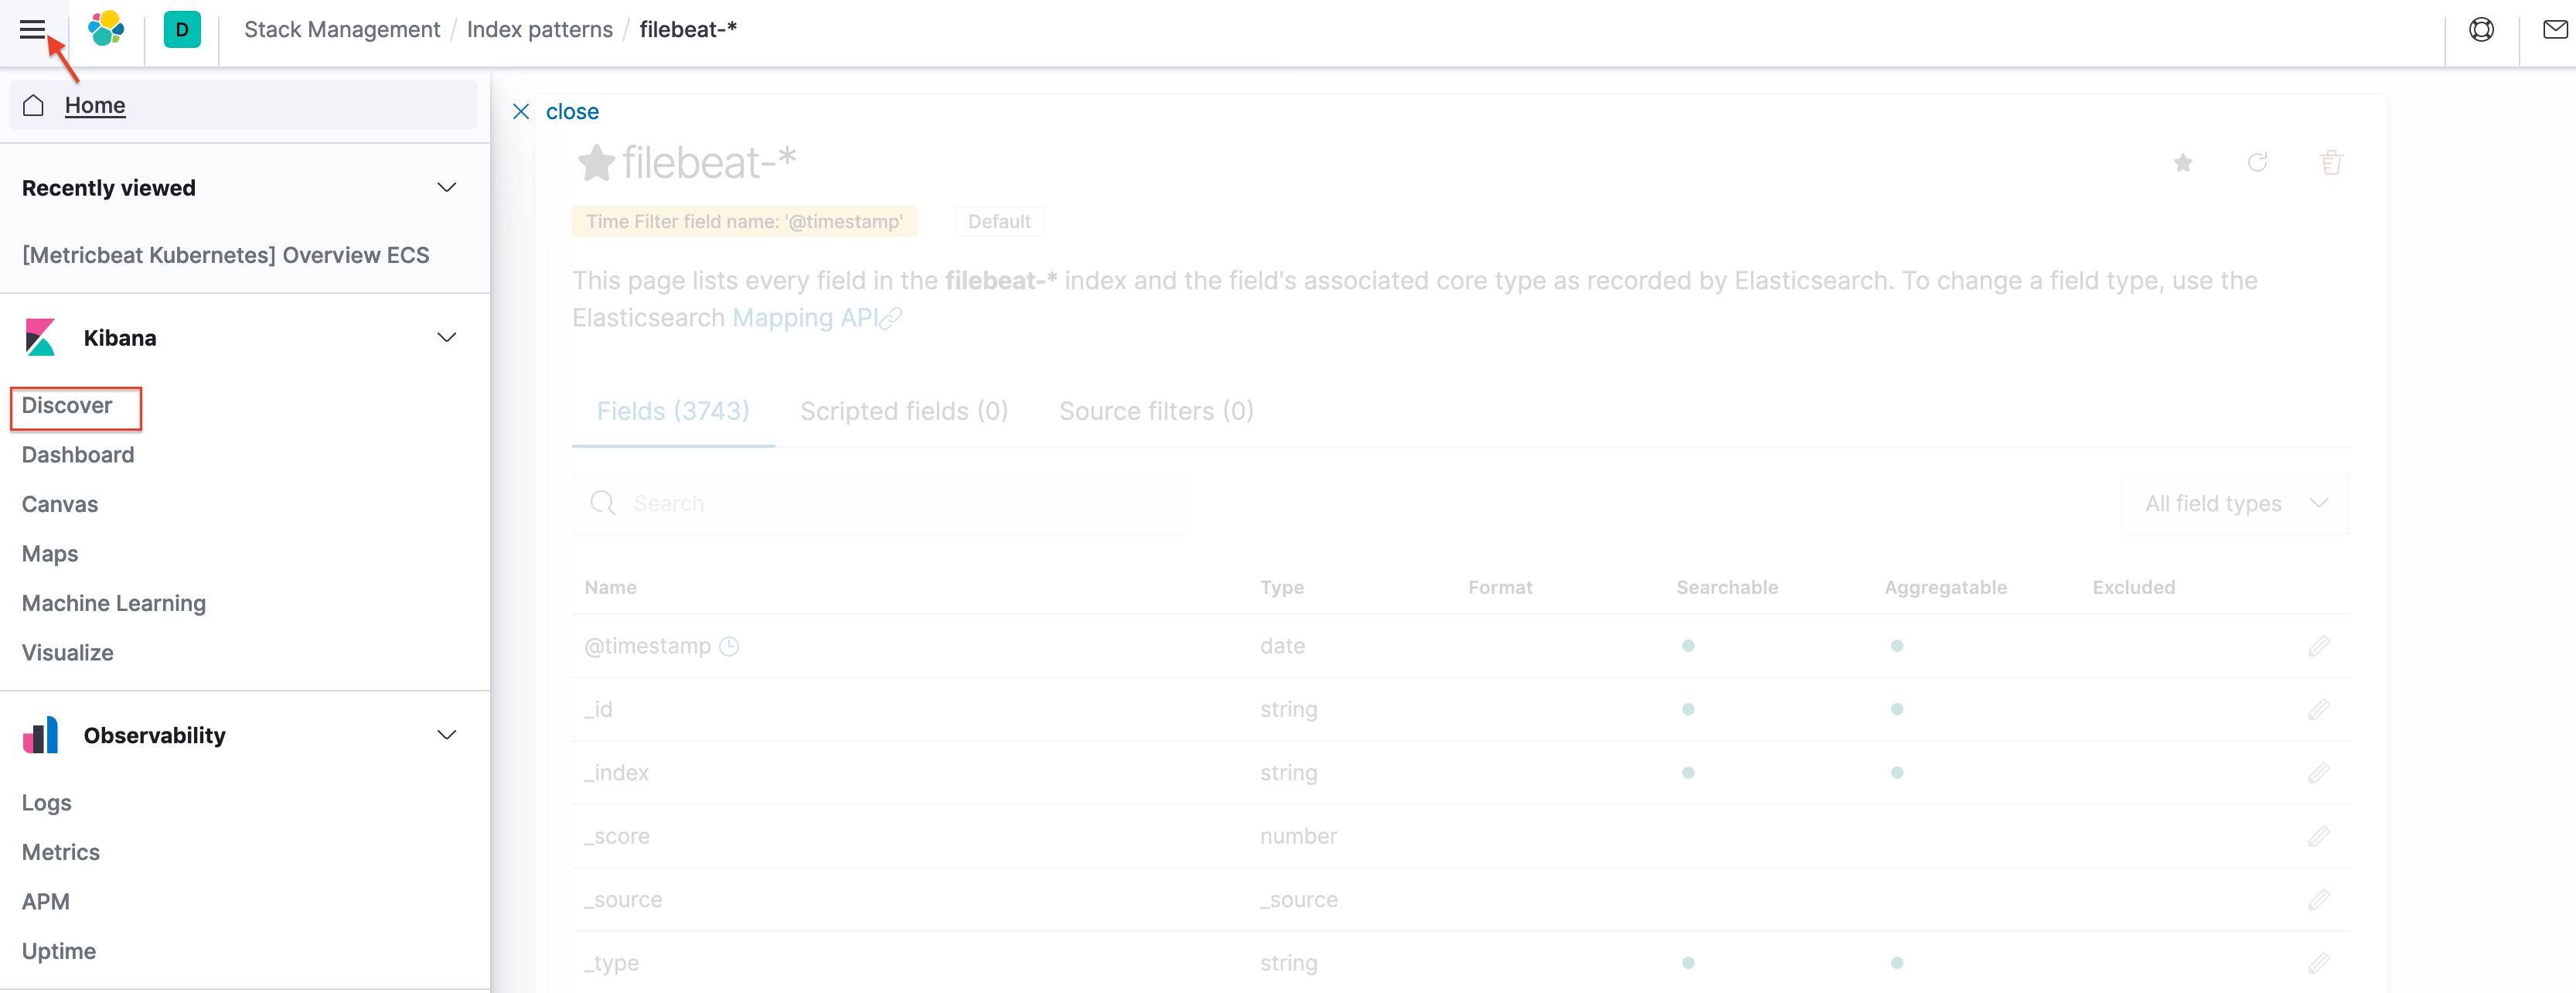
Task: Edit the _source field with pencil icon
Action: 2320,899
